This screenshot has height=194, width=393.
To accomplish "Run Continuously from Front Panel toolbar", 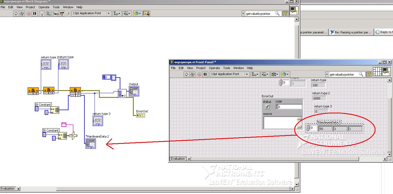I will 192,74.
